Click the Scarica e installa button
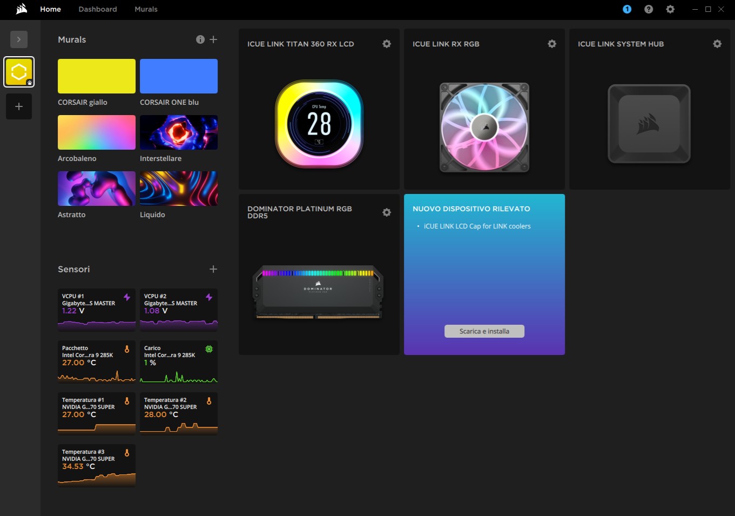Viewport: 735px width, 516px height. (x=484, y=331)
